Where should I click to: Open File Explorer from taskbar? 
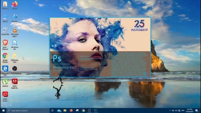[x=65, y=110]
